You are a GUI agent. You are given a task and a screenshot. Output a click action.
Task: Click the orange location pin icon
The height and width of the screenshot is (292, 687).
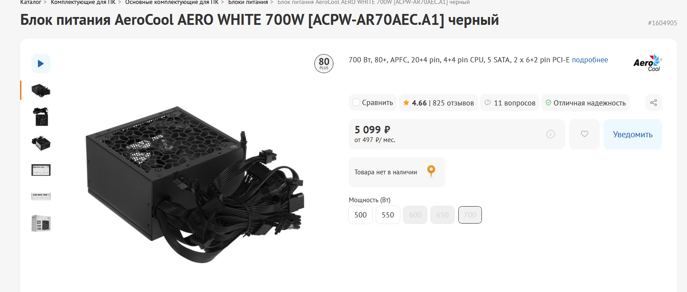(431, 171)
